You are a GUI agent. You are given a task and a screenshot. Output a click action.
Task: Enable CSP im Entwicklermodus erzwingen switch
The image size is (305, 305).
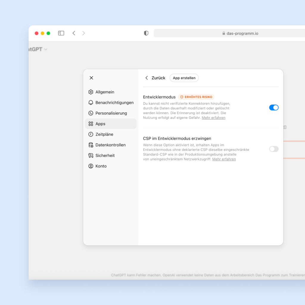point(274,149)
